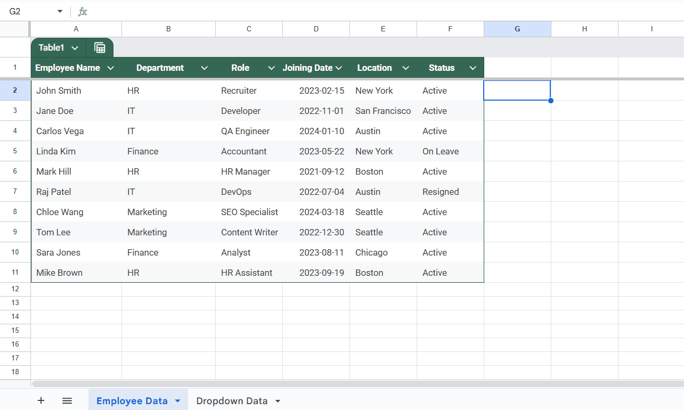The width and height of the screenshot is (684, 410).
Task: Select the cell containing On Leave
Action: [450, 151]
